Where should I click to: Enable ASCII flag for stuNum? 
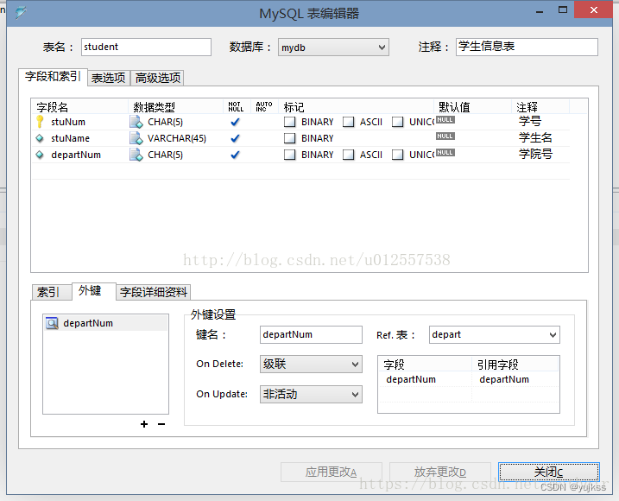click(348, 122)
